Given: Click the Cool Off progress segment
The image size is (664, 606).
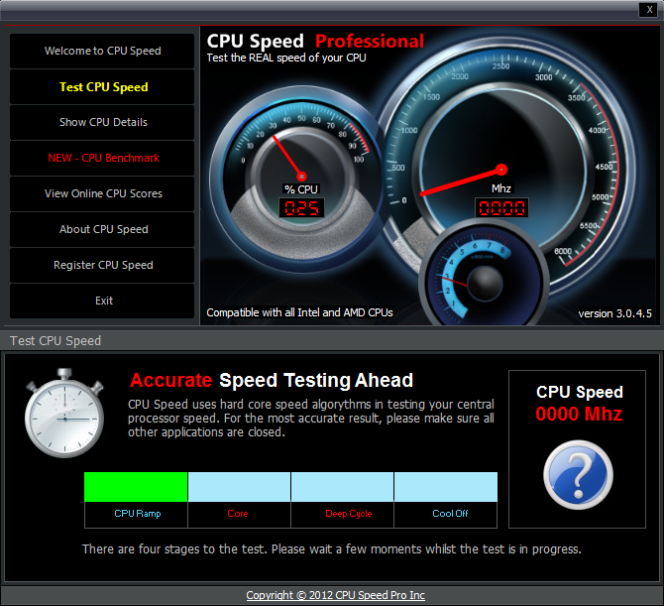Looking at the screenshot, I should coord(446,487).
